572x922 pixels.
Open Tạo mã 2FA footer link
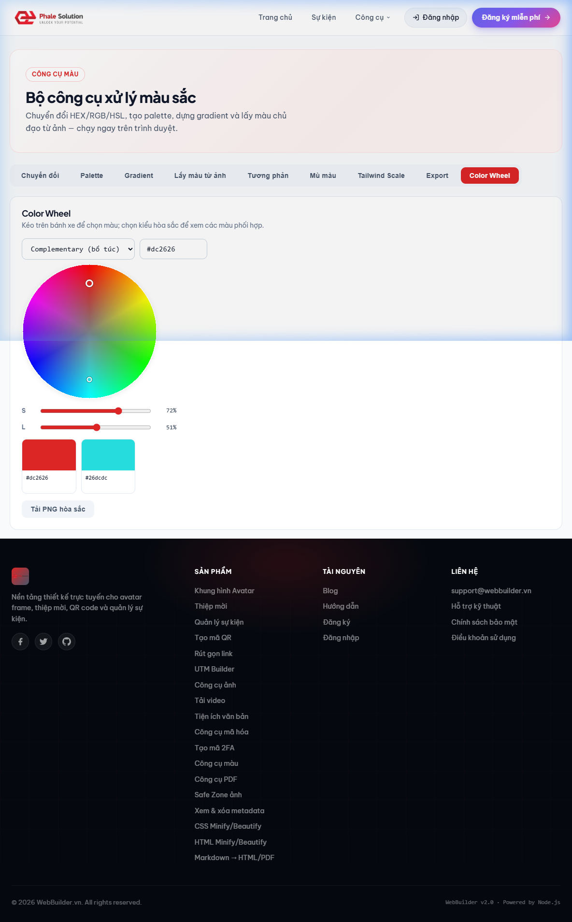(214, 748)
